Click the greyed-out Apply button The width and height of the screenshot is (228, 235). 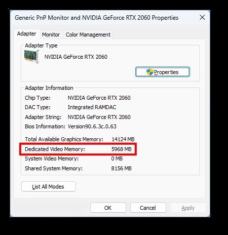188,208
